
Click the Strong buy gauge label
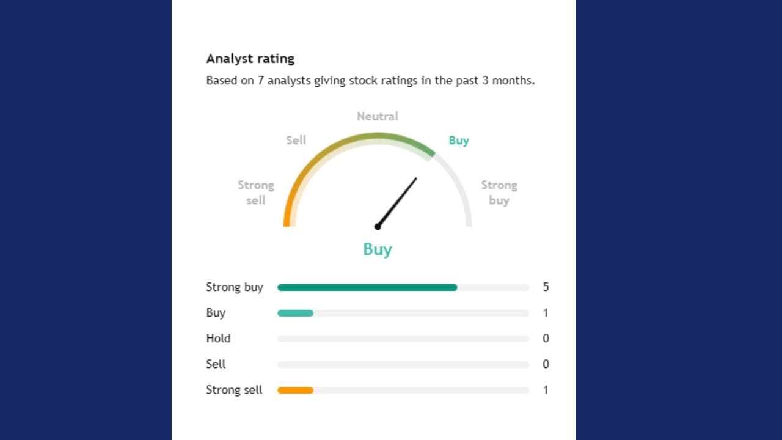tap(499, 193)
